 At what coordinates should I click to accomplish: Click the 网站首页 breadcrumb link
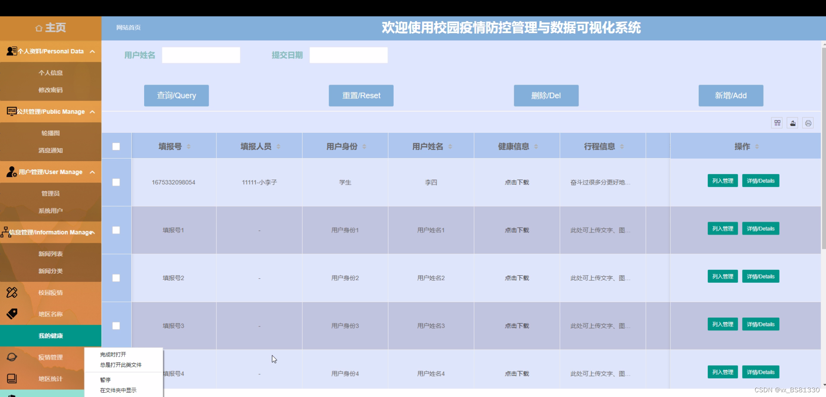click(x=128, y=27)
